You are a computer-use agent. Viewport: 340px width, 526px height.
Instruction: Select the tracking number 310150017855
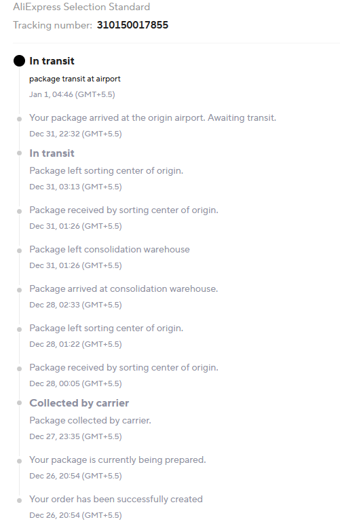point(132,25)
